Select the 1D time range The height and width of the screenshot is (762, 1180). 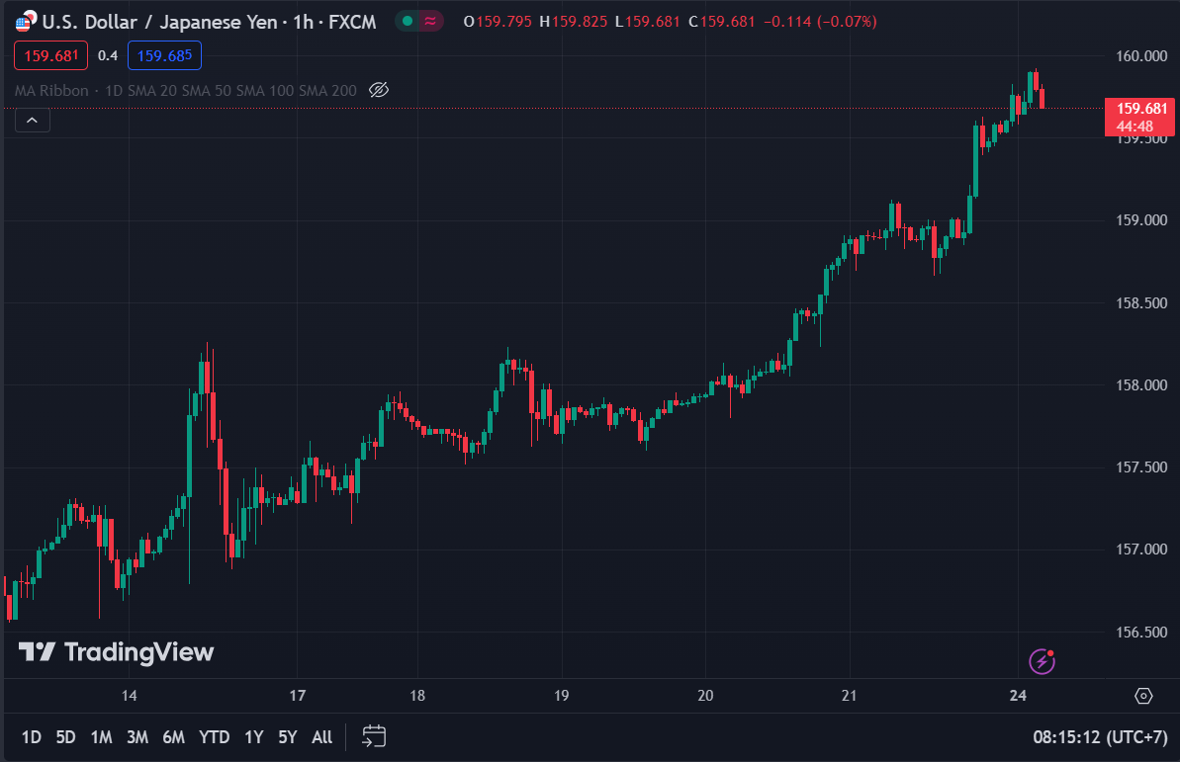(32, 737)
